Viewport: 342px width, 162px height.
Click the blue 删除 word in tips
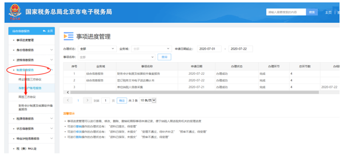[x=79, y=137]
